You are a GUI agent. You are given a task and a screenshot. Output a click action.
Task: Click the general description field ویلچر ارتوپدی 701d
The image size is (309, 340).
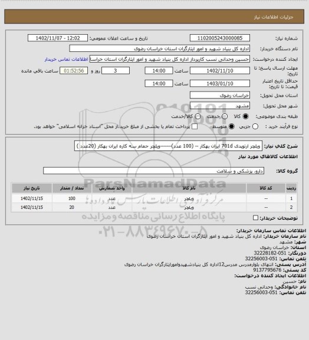168,146
